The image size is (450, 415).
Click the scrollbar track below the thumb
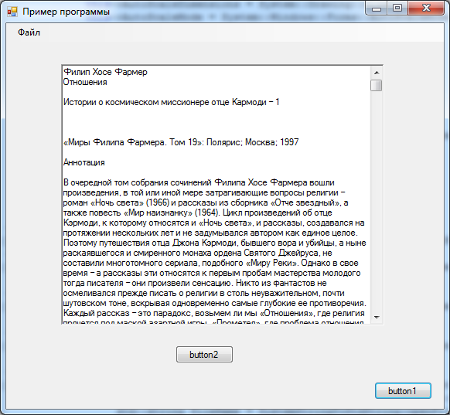click(377, 201)
